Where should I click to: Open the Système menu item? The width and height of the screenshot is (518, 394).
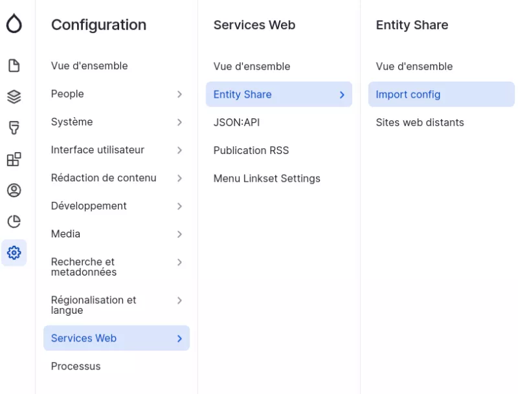(x=72, y=122)
